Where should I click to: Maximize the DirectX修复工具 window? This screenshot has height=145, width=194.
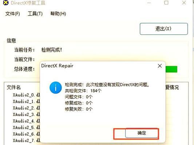166,3
